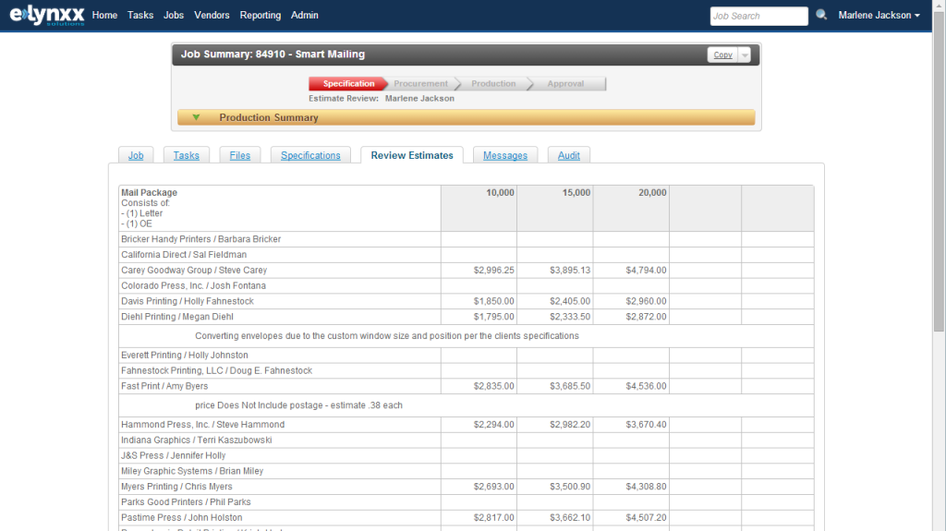
Task: Open the Tasks menu in navbar
Action: pos(140,16)
